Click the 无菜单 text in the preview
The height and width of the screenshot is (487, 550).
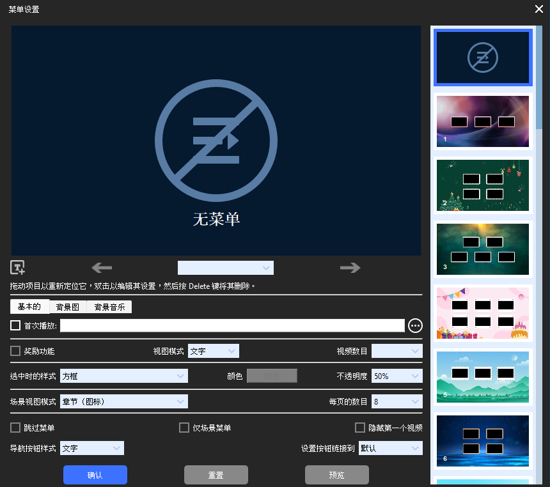point(216,219)
